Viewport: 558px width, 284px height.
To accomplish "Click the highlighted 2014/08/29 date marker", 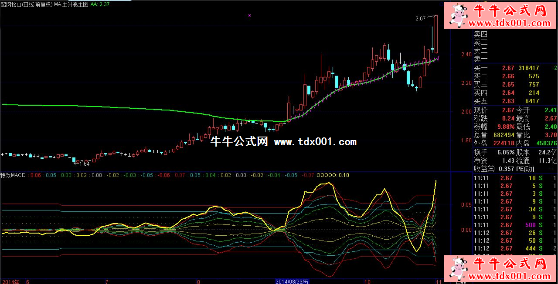I will coord(292,281).
